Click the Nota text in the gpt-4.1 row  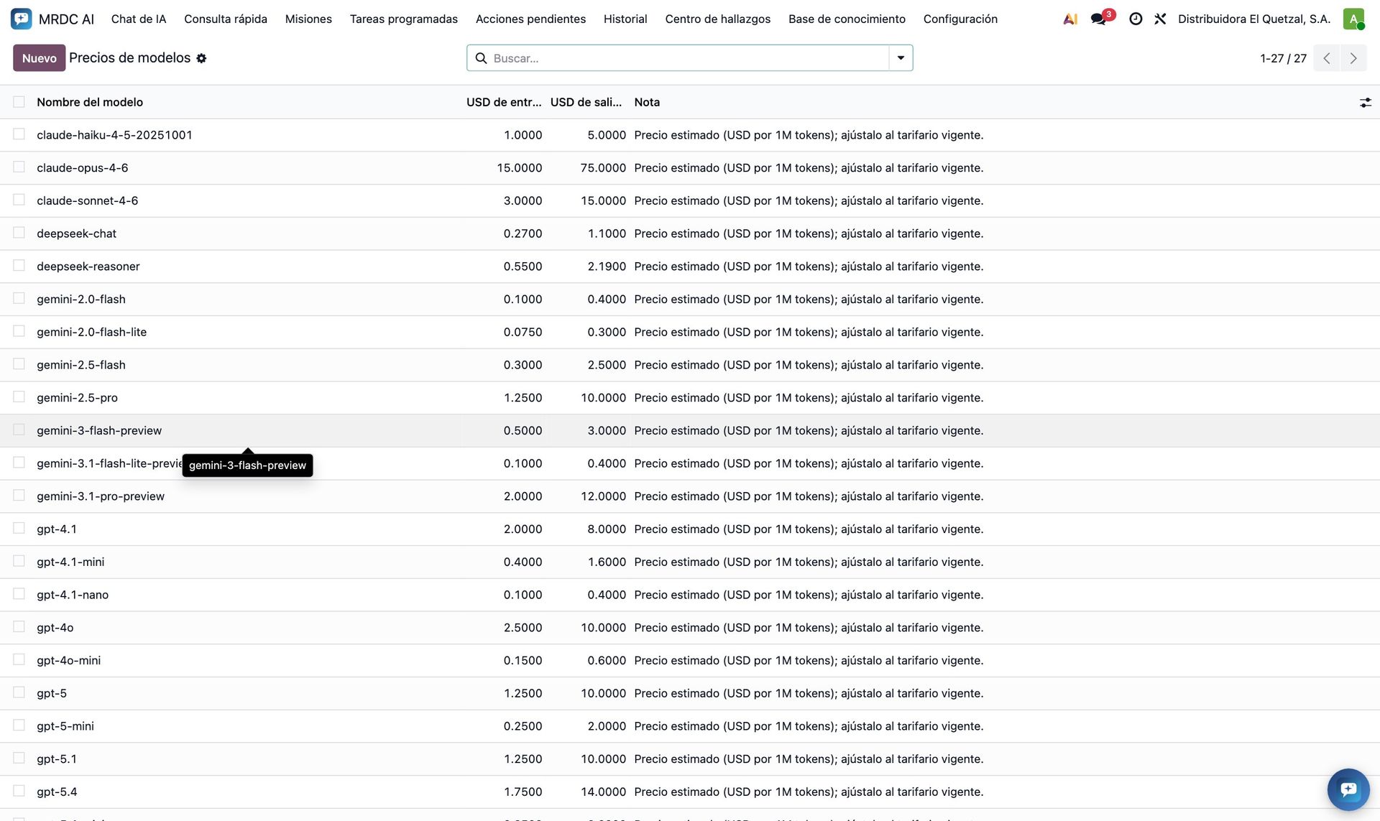click(809, 529)
